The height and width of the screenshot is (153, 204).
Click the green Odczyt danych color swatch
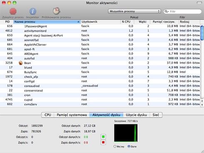click(103, 137)
